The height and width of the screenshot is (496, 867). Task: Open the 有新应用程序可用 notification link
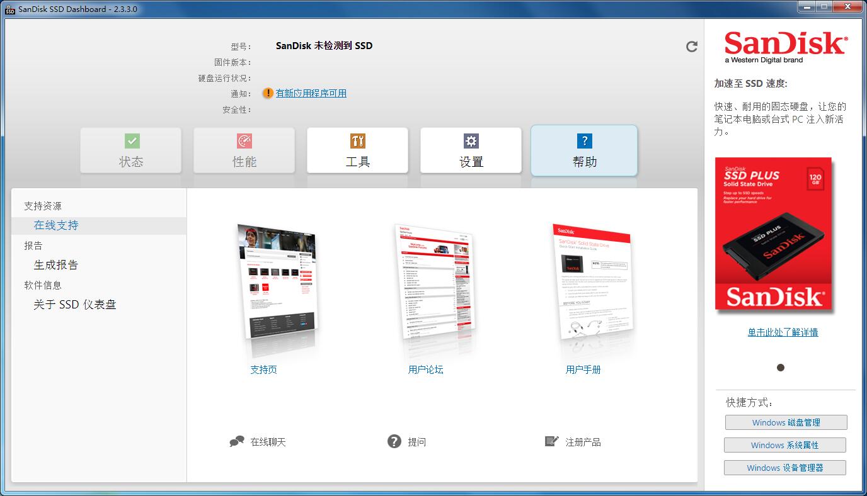(311, 93)
